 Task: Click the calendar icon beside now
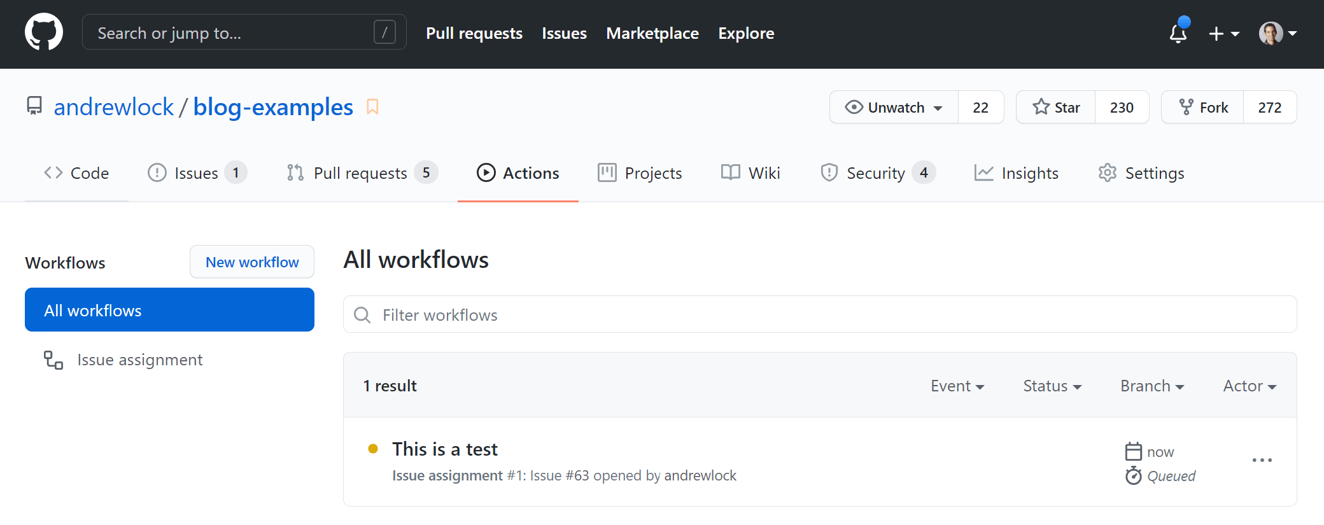pos(1134,452)
